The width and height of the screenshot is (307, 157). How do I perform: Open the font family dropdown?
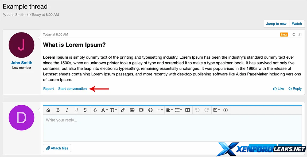point(104,110)
